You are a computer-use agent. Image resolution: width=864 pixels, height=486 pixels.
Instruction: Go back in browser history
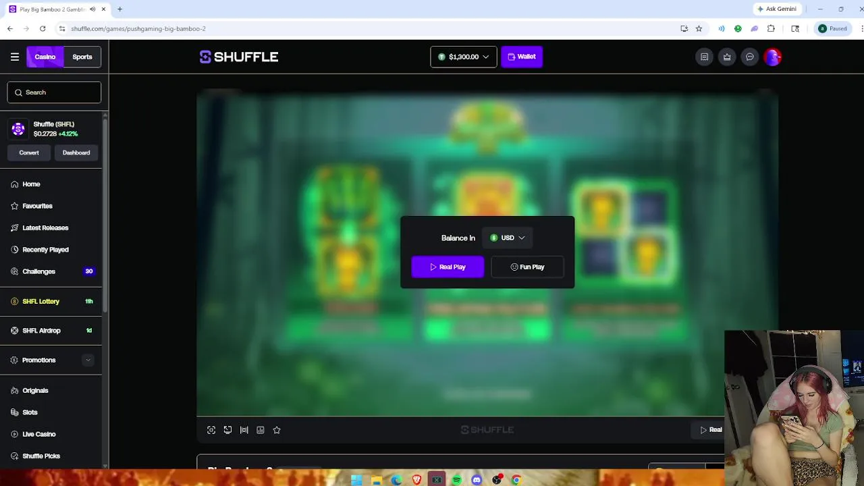click(10, 28)
